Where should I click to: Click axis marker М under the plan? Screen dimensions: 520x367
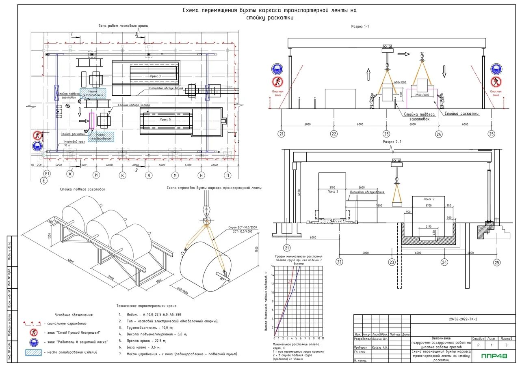(175, 175)
